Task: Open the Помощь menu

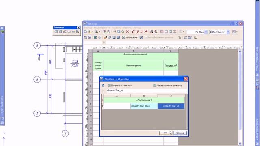Action: pyautogui.click(x=137, y=28)
